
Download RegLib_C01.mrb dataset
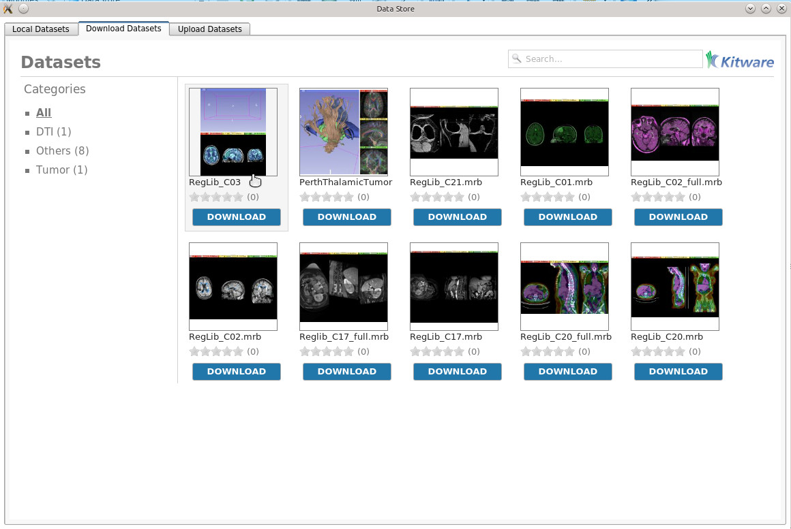click(567, 217)
